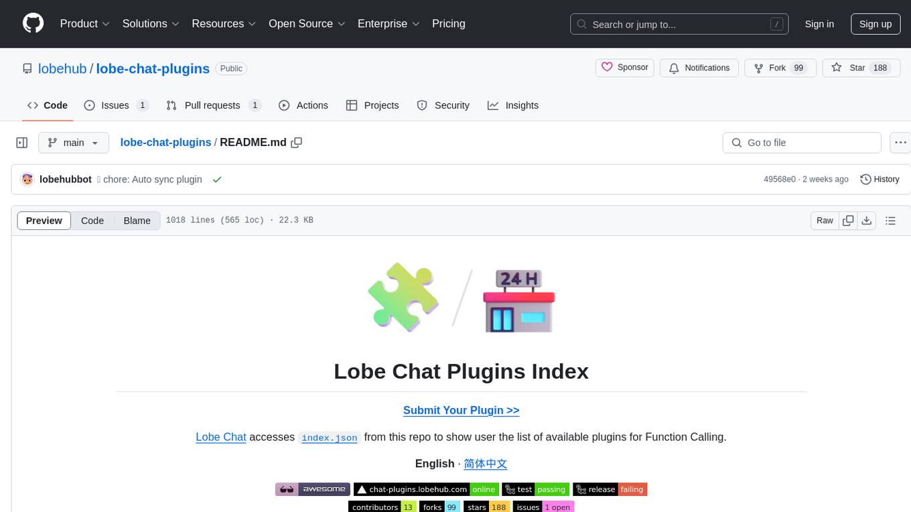Click the chat-plugins.lobehub.com online badge
The image size is (911, 512).
click(x=426, y=489)
